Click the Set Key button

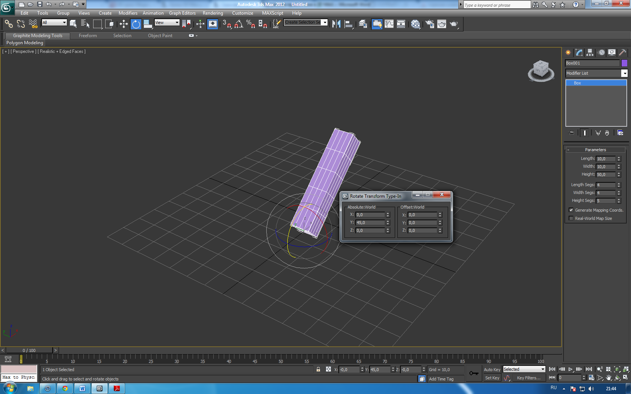(492, 378)
